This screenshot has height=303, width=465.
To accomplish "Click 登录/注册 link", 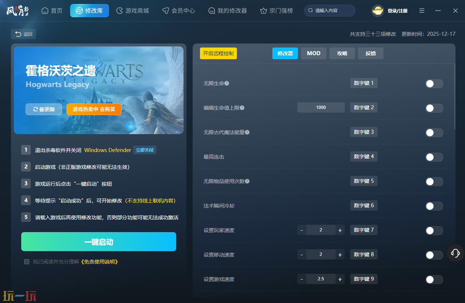I will tap(397, 11).
